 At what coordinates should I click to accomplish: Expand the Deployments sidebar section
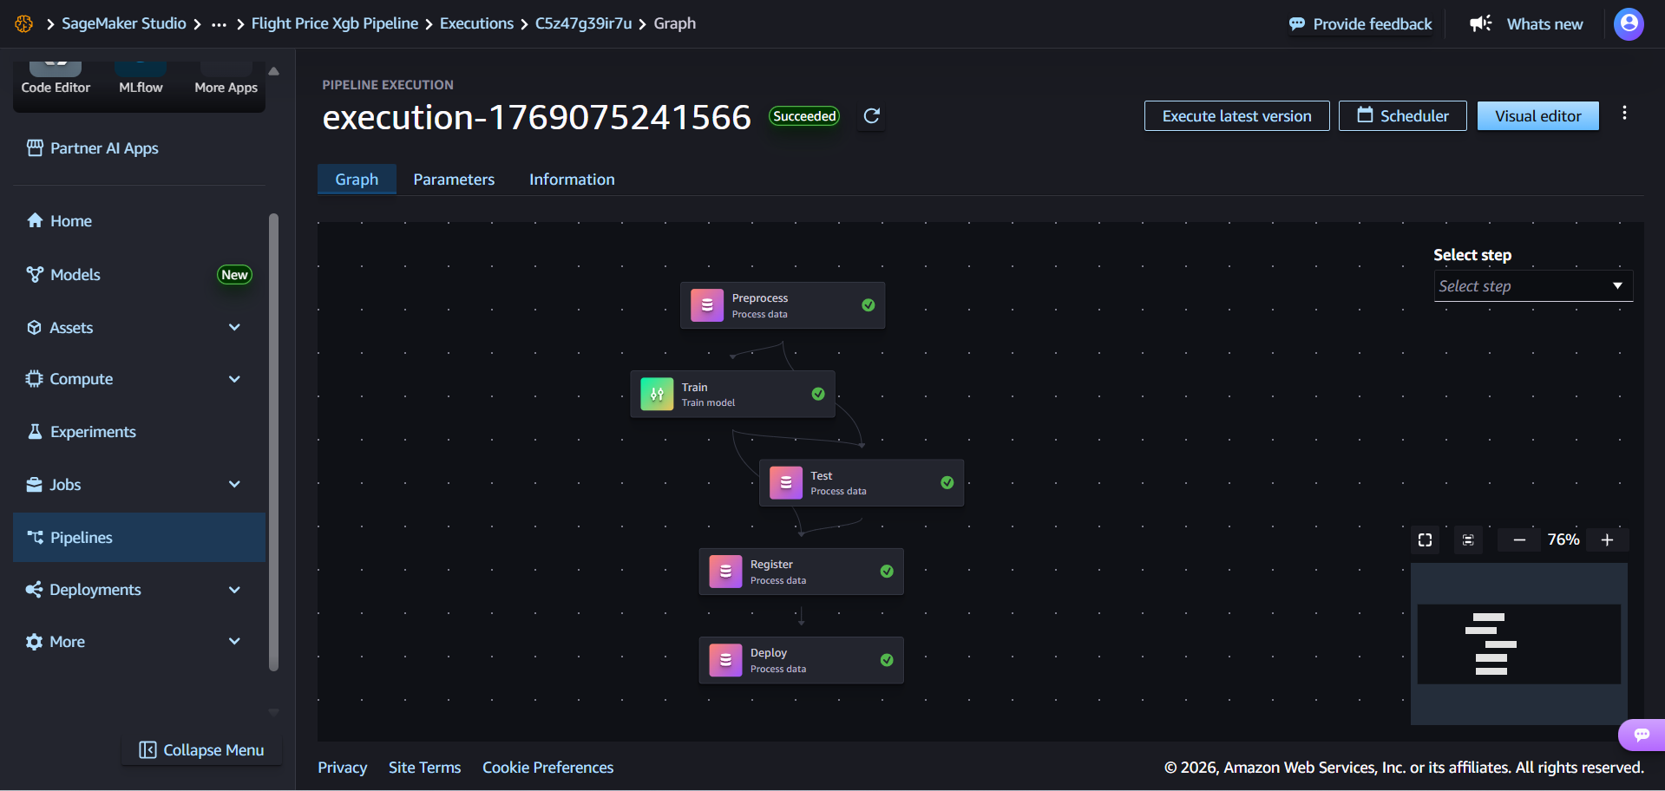233,590
